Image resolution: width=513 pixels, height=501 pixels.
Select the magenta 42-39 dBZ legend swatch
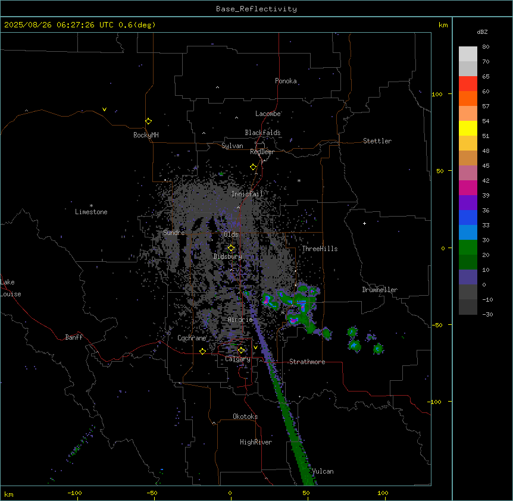(468, 187)
